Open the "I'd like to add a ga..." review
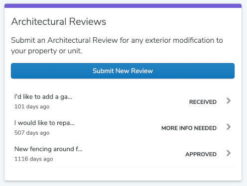247x186 pixels. coord(43,96)
